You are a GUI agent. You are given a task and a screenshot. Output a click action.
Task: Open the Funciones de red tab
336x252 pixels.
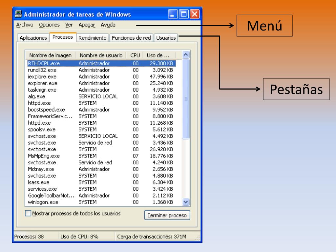pyautogui.click(x=131, y=38)
